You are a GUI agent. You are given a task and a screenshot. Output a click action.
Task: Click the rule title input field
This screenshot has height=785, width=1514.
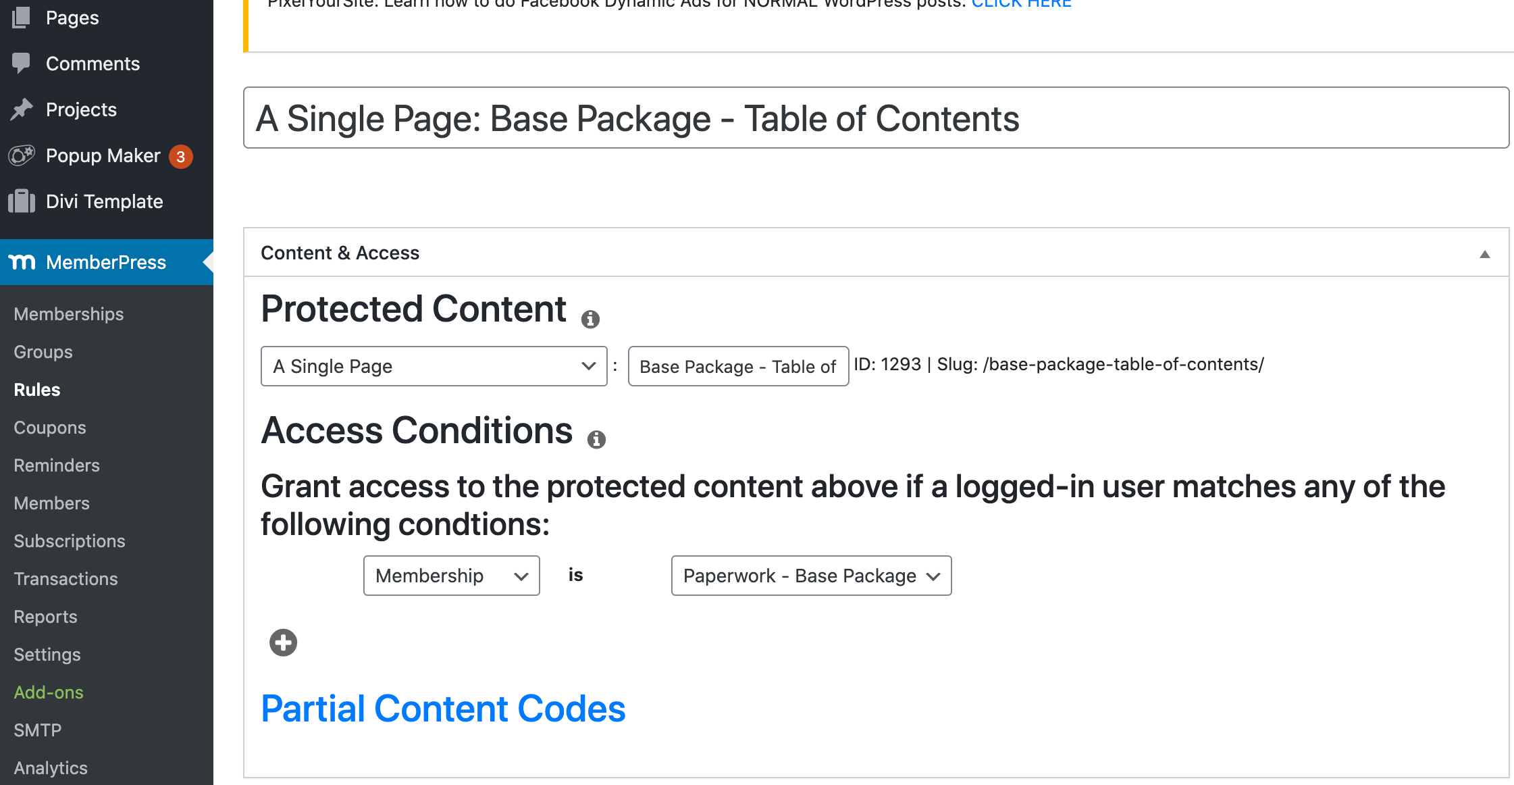coord(877,118)
